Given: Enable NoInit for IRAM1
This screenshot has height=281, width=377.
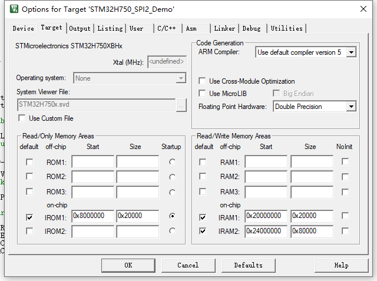Looking at the screenshot, I should 345,216.
